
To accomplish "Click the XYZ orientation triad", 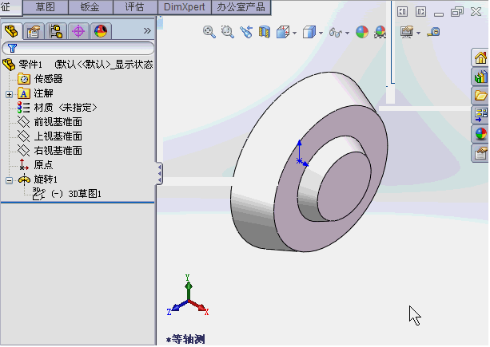I will tap(188, 294).
